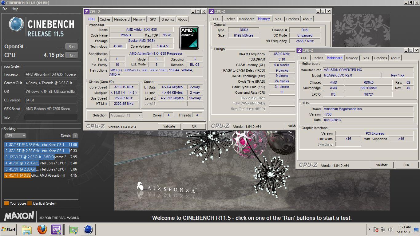Select ranking entry 8C/16T @ 3.33 GHz Xeon
Screen dimensions: 420x236
tap(41, 144)
